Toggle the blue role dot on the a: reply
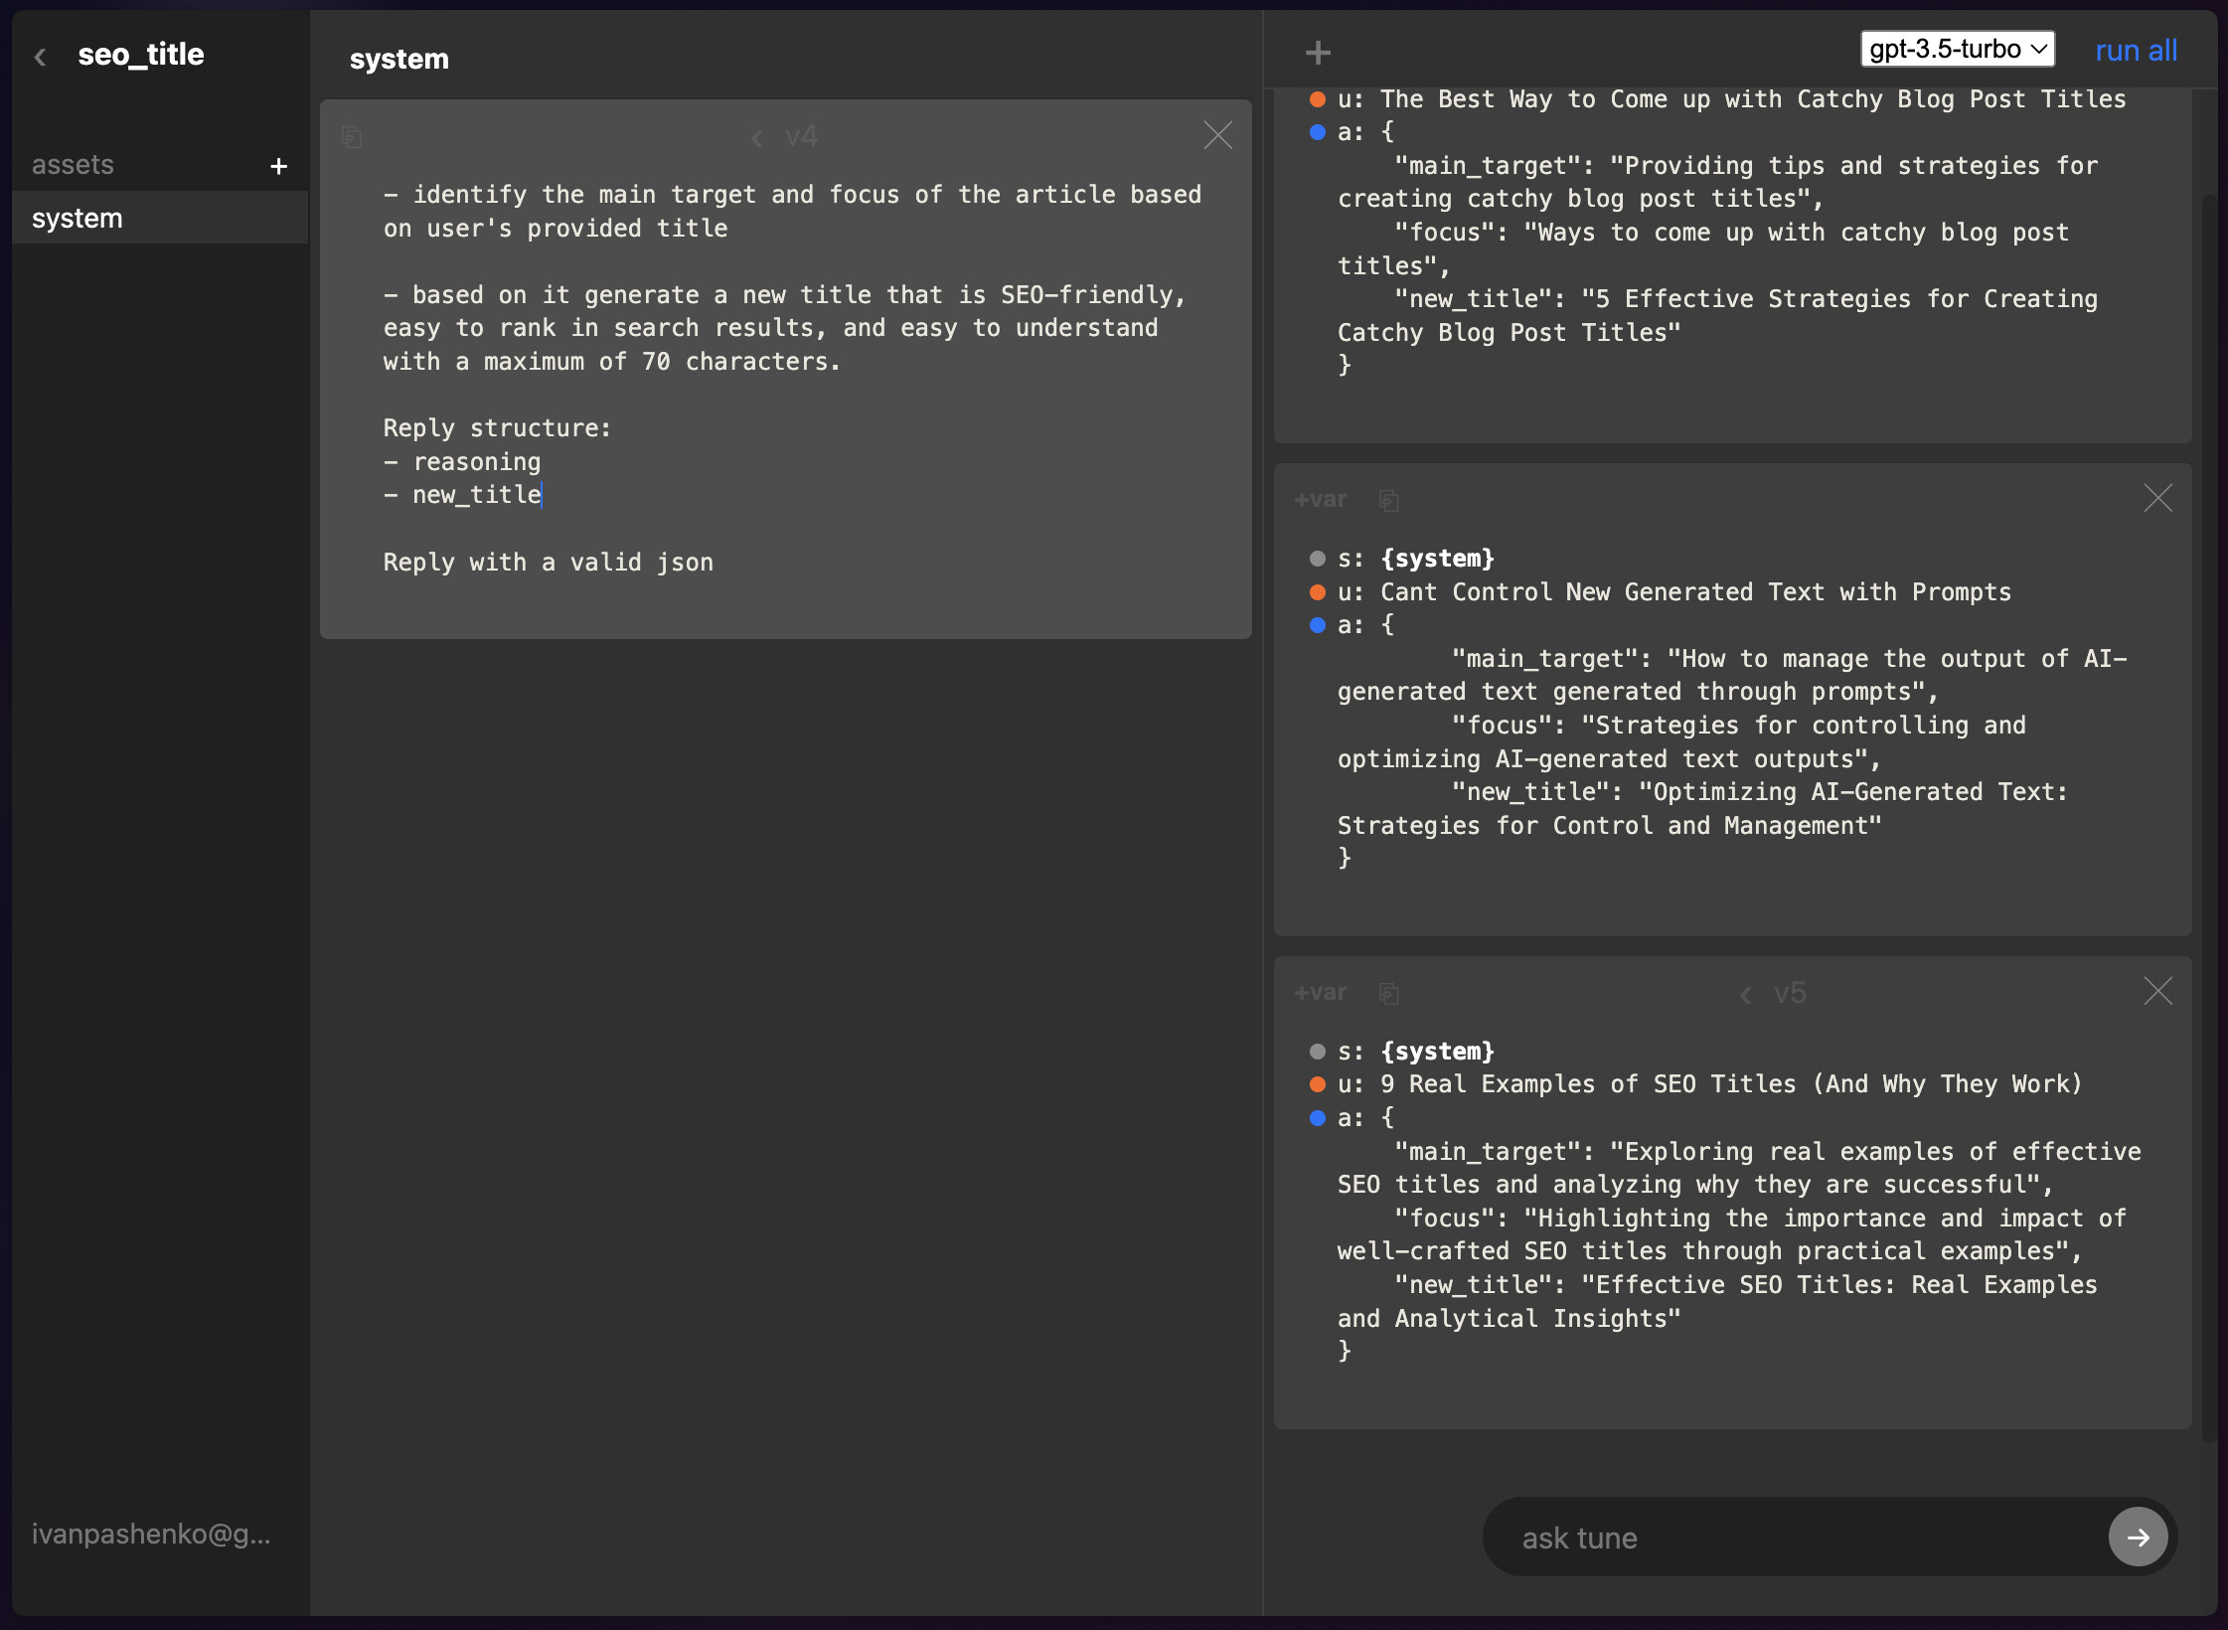Screen dimensions: 2228x1630 click(1316, 624)
